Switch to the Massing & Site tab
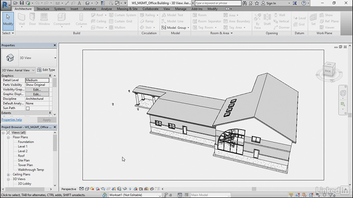 127,9
